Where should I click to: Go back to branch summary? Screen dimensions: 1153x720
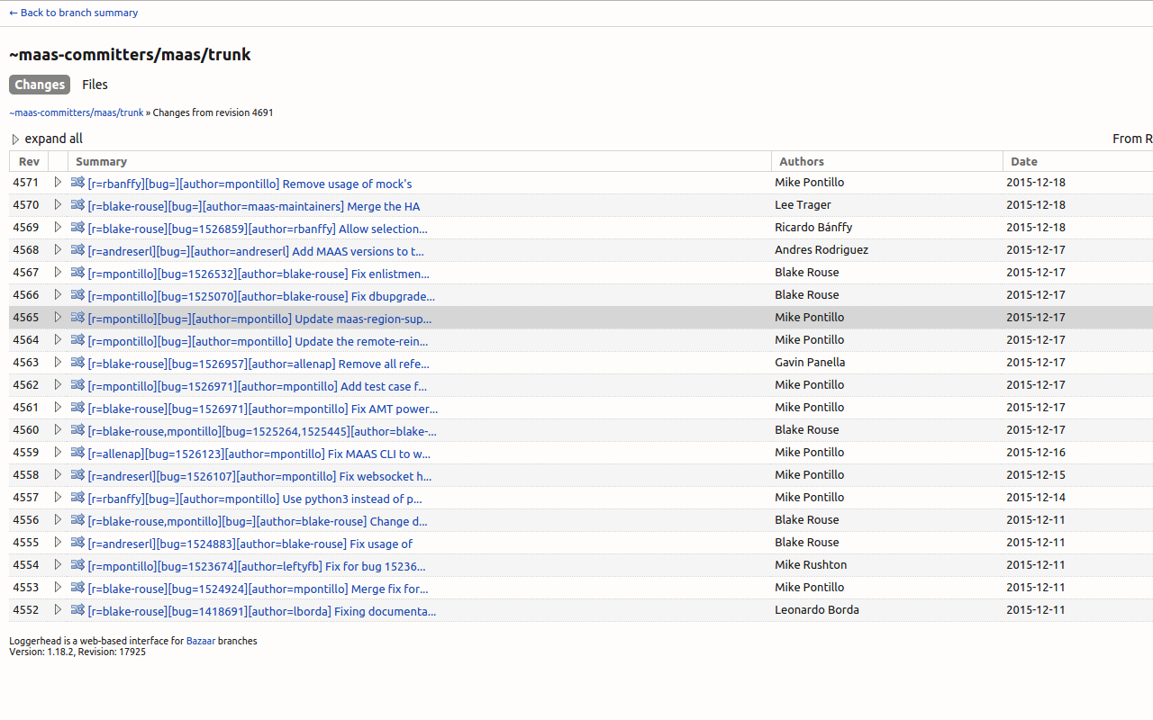pos(74,13)
